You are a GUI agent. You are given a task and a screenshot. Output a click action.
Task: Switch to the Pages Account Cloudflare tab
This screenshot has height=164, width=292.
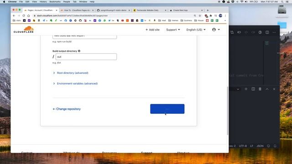tap(41, 10)
